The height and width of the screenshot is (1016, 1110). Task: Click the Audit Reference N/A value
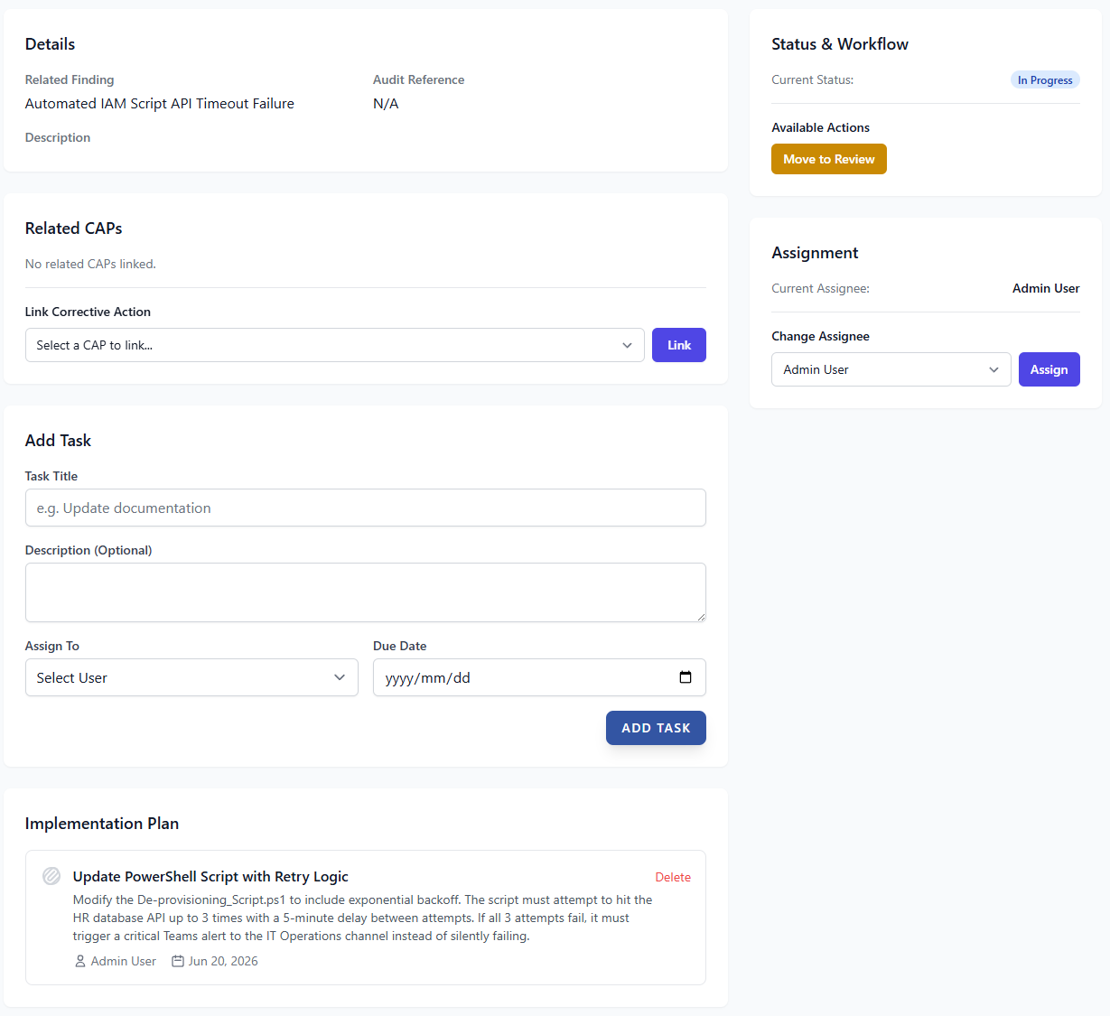point(386,104)
